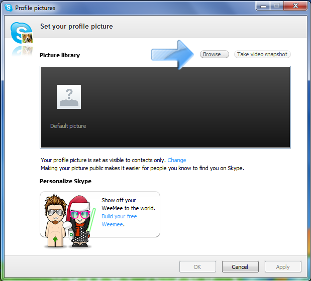
Task: Open the Build your free Weemee link
Action: 119,220
